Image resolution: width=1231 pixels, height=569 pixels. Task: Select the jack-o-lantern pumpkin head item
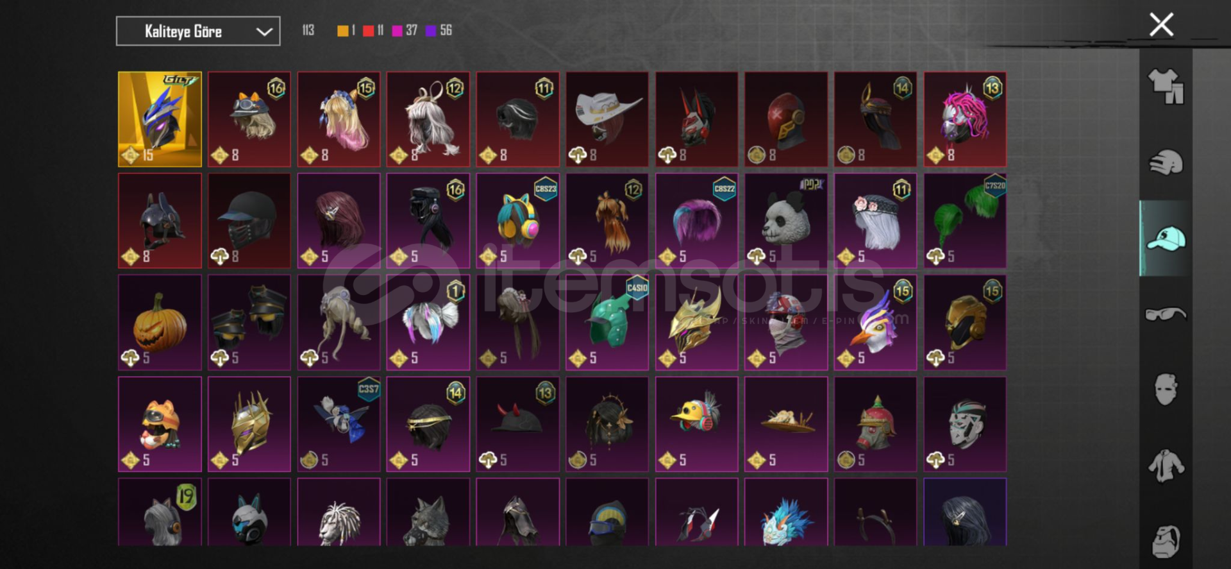[160, 323]
